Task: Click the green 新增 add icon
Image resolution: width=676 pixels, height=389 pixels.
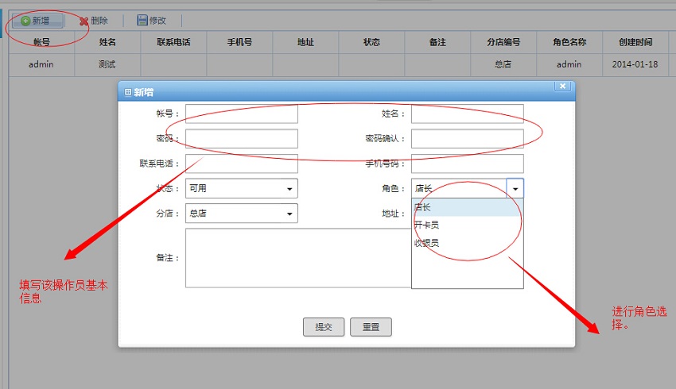Action: point(25,21)
